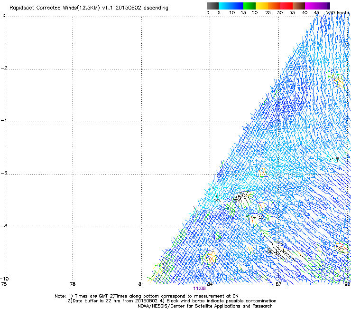Click the latitude axis label -6
The height and width of the screenshot is (309, 351).
click(x=4, y=173)
